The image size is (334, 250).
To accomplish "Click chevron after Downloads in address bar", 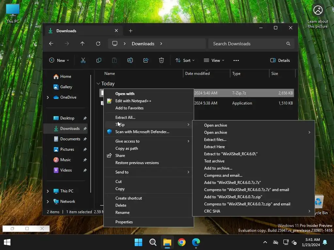I will (161, 44).
